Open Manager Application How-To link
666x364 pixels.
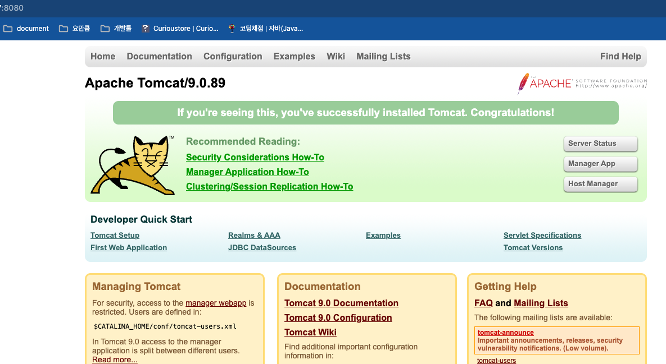[x=247, y=172]
